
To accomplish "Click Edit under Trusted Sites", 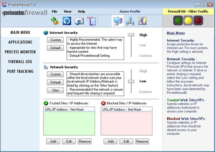I will (69, 141).
